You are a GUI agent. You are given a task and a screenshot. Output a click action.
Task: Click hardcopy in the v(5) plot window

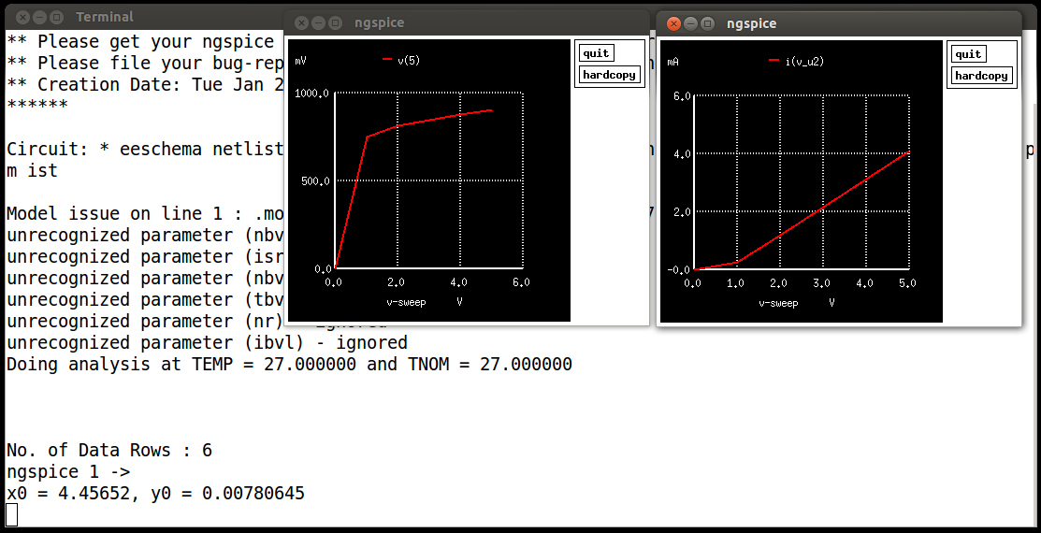click(609, 75)
